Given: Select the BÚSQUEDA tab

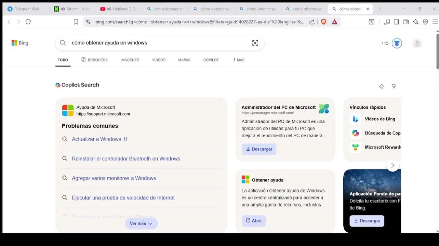Looking at the screenshot, I should pyautogui.click(x=94, y=60).
